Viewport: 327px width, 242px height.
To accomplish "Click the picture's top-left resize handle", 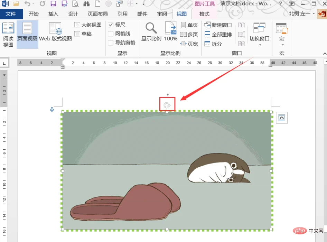I will point(63,112).
